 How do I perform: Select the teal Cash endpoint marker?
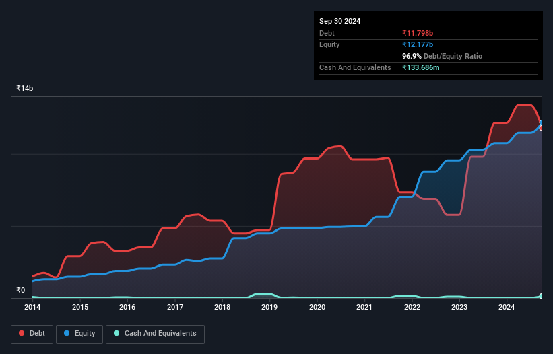(542, 296)
